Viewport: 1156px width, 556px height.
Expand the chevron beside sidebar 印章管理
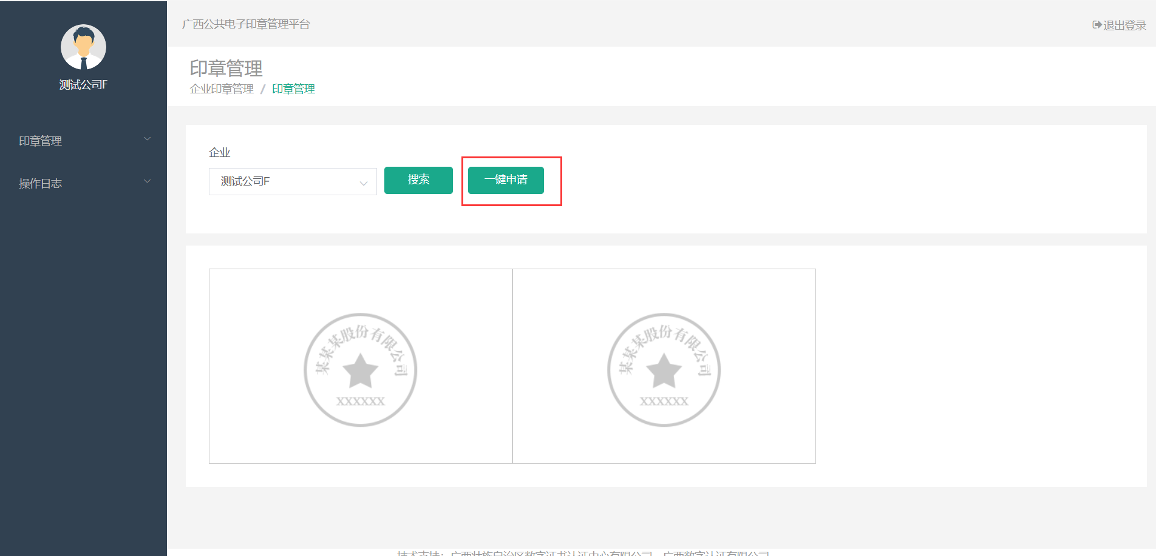(147, 139)
